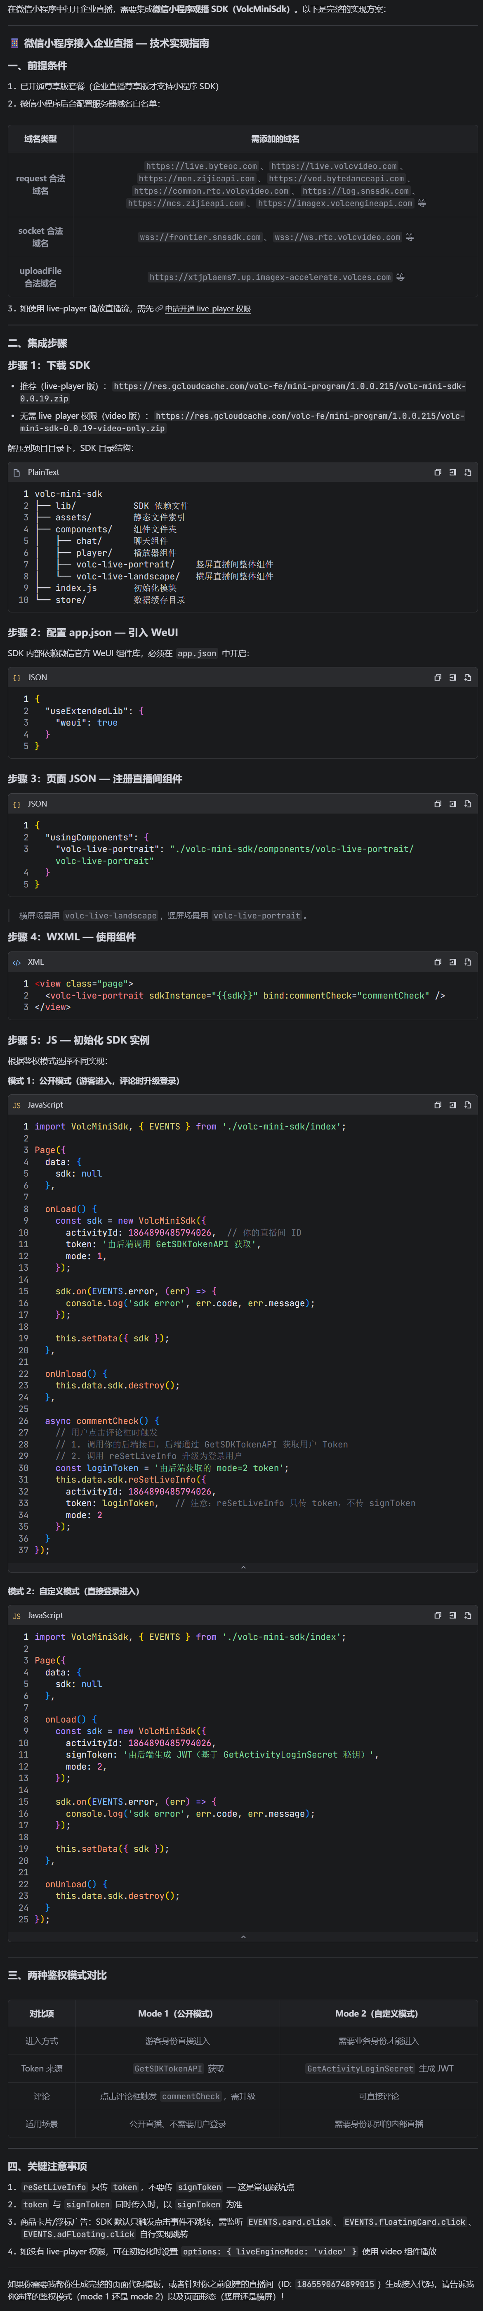This screenshot has width=483, height=2311.
Task: Open the 申请开通 live-player 权限 link
Action: click(x=207, y=308)
